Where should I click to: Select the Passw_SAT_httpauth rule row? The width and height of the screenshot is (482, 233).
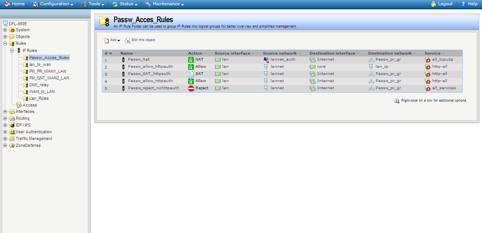pos(149,74)
